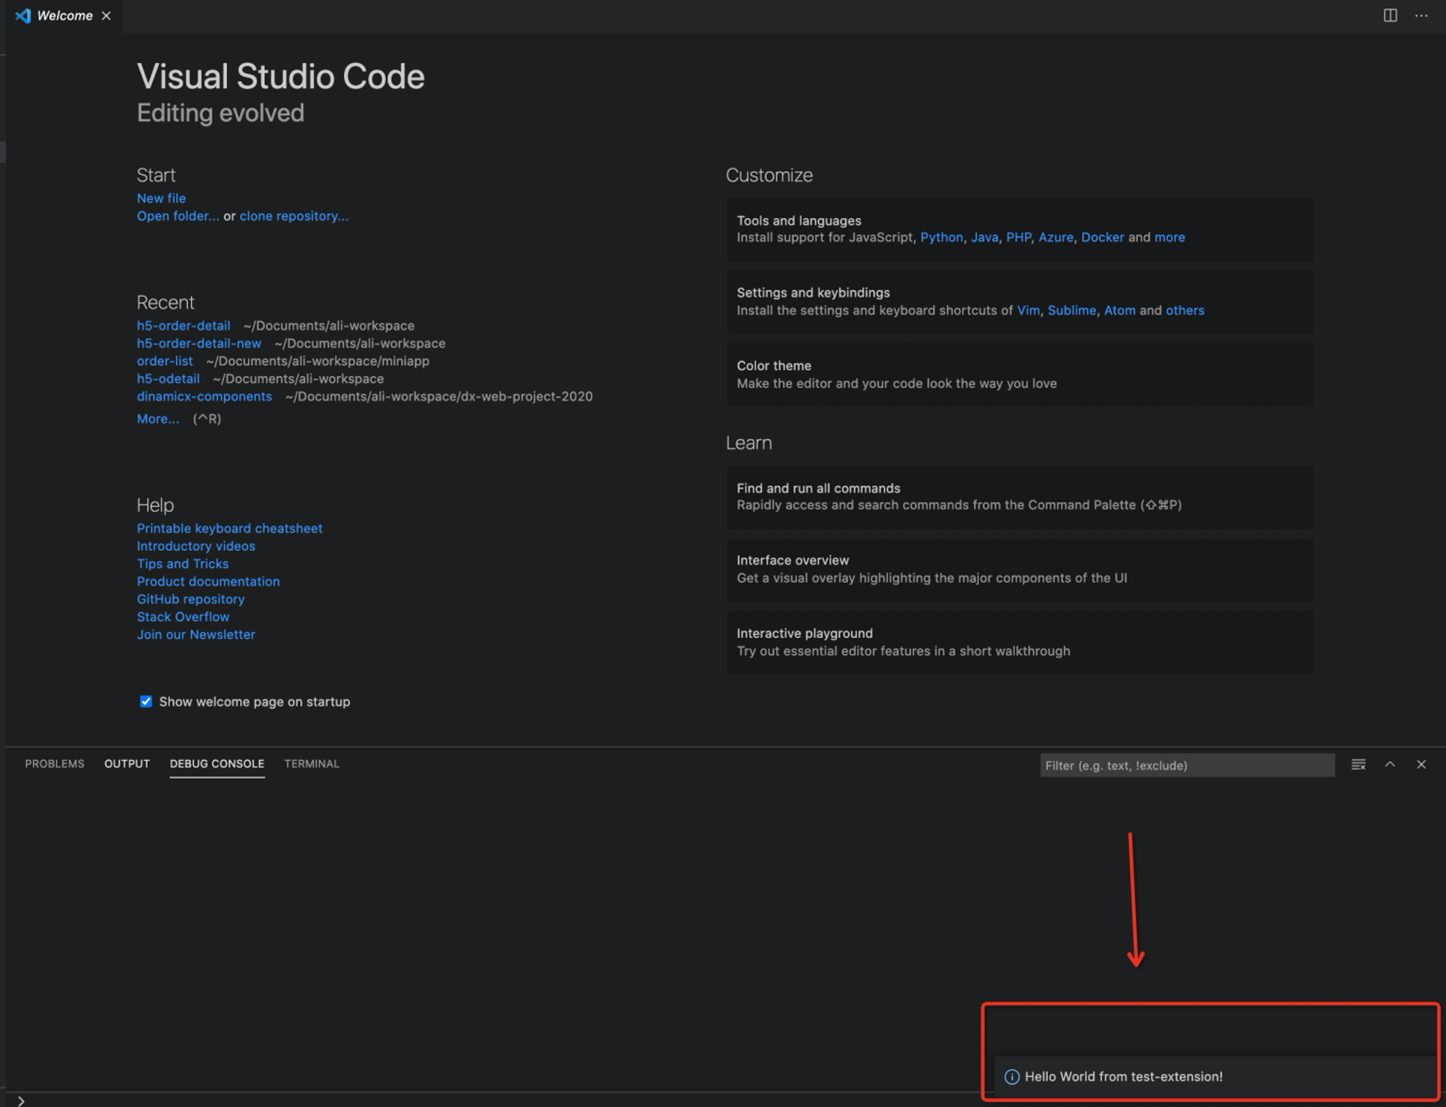Install Atom keybindings link

pos(1119,310)
